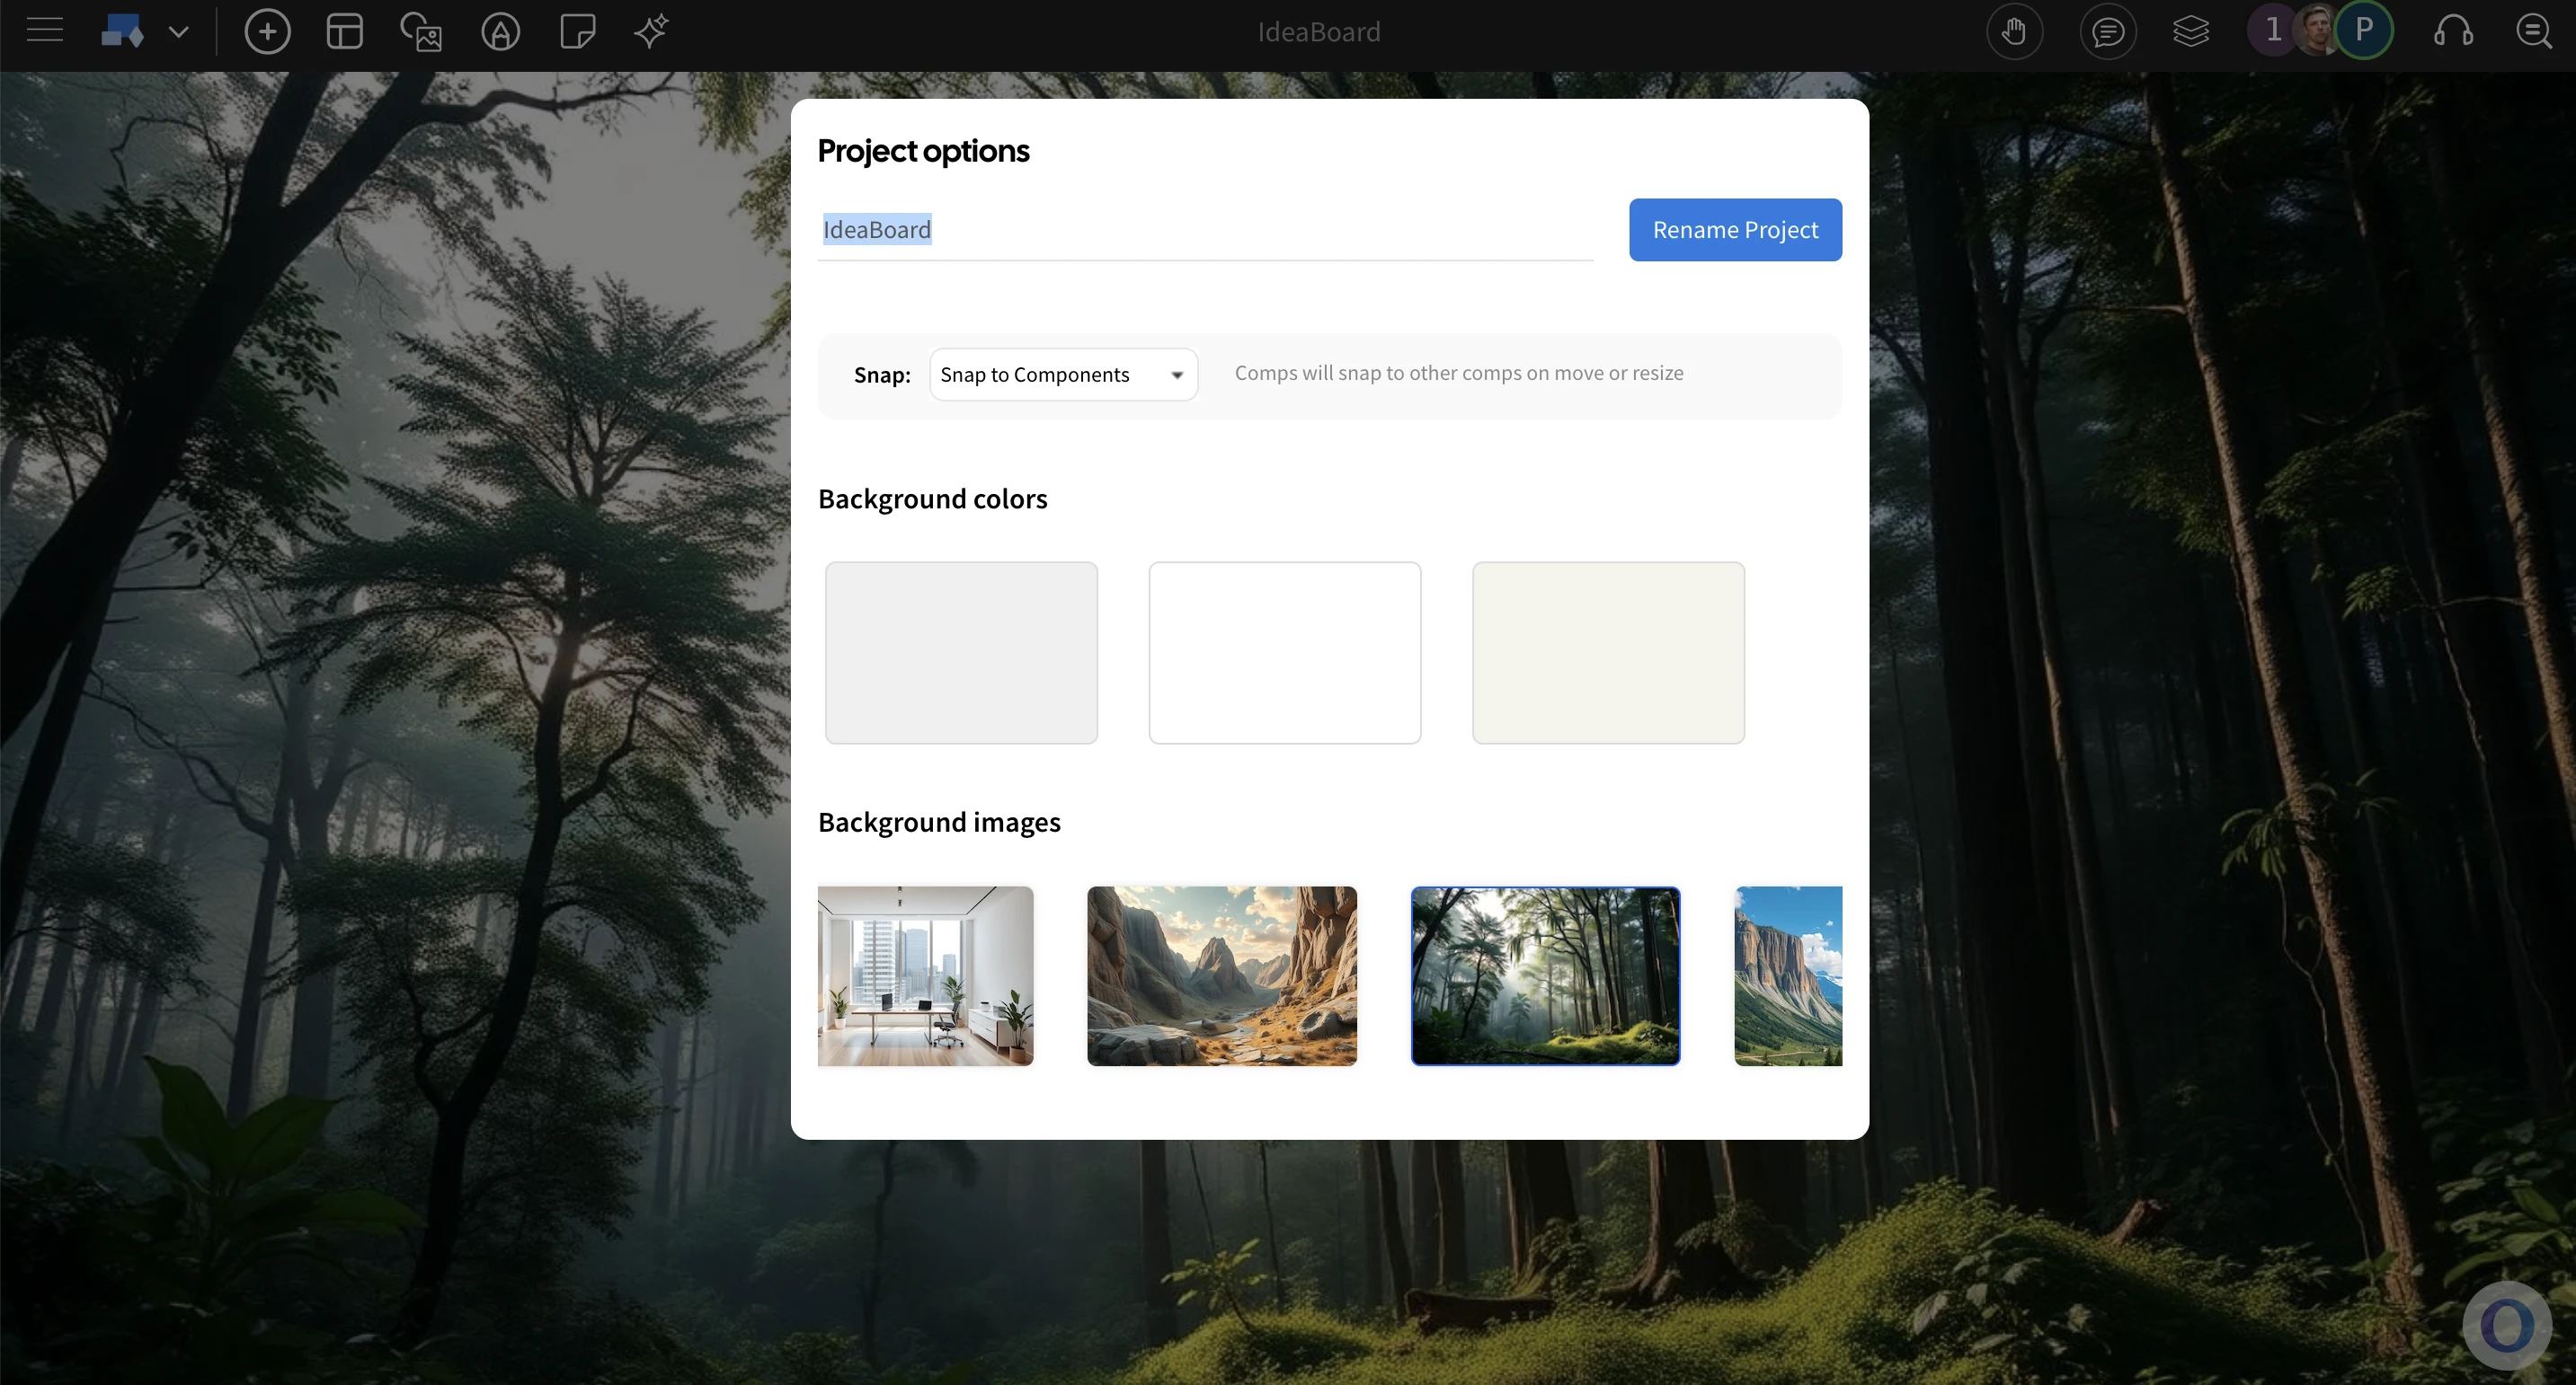Choose the white background color swatch
This screenshot has width=2576, height=1385.
pos(1284,652)
